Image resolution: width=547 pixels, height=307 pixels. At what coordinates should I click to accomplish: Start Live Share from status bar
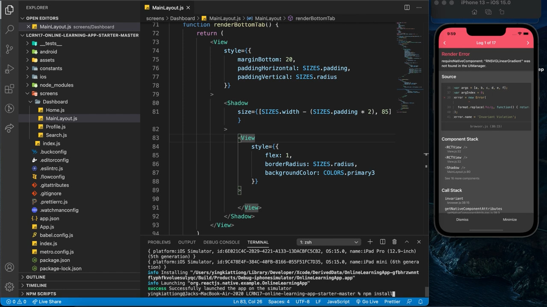(x=46, y=301)
